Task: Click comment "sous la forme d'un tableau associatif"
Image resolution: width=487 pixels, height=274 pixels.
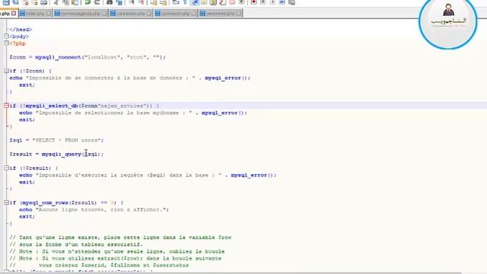Action: [x=76, y=244]
